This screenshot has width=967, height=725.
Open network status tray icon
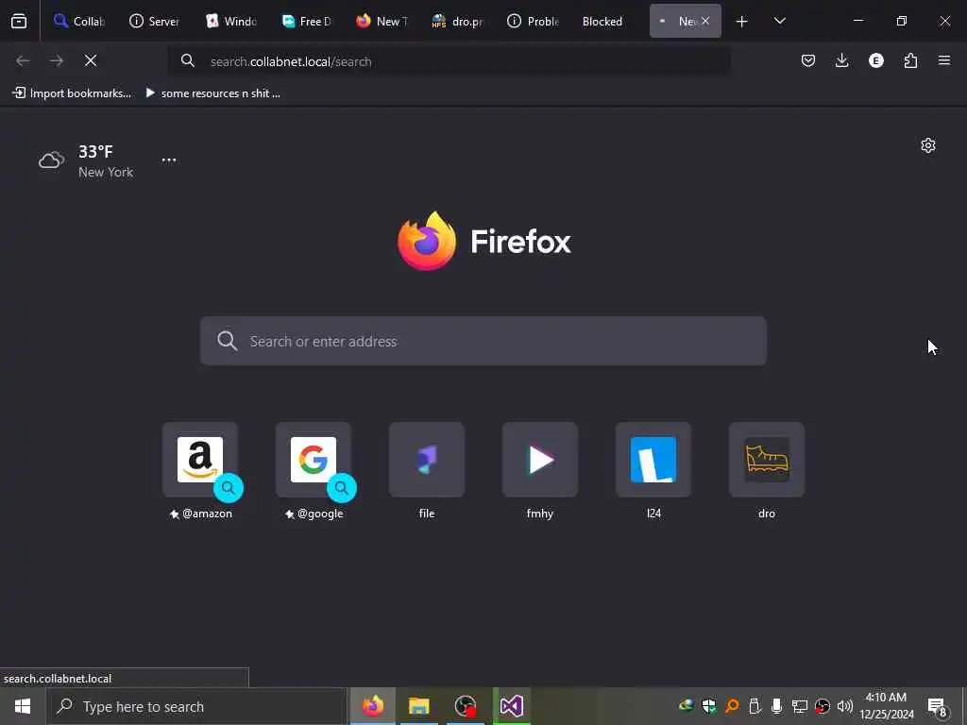pyautogui.click(x=799, y=706)
